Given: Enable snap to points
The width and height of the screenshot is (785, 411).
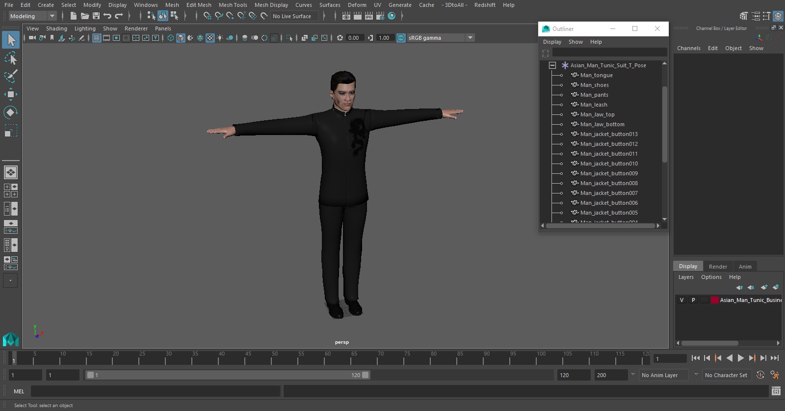Looking at the screenshot, I should [230, 16].
